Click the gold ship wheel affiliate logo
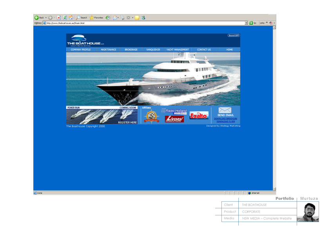This screenshot has width=330, height=233. pyautogui.click(x=151, y=117)
